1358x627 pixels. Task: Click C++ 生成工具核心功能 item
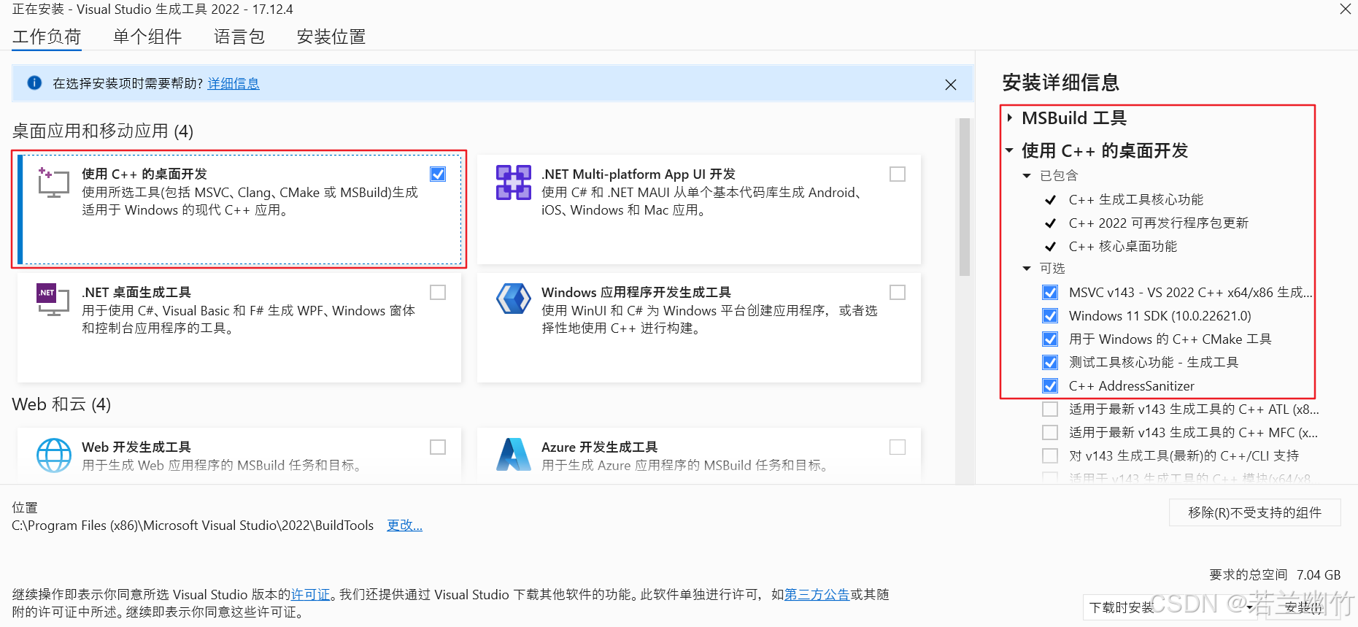[1135, 199]
